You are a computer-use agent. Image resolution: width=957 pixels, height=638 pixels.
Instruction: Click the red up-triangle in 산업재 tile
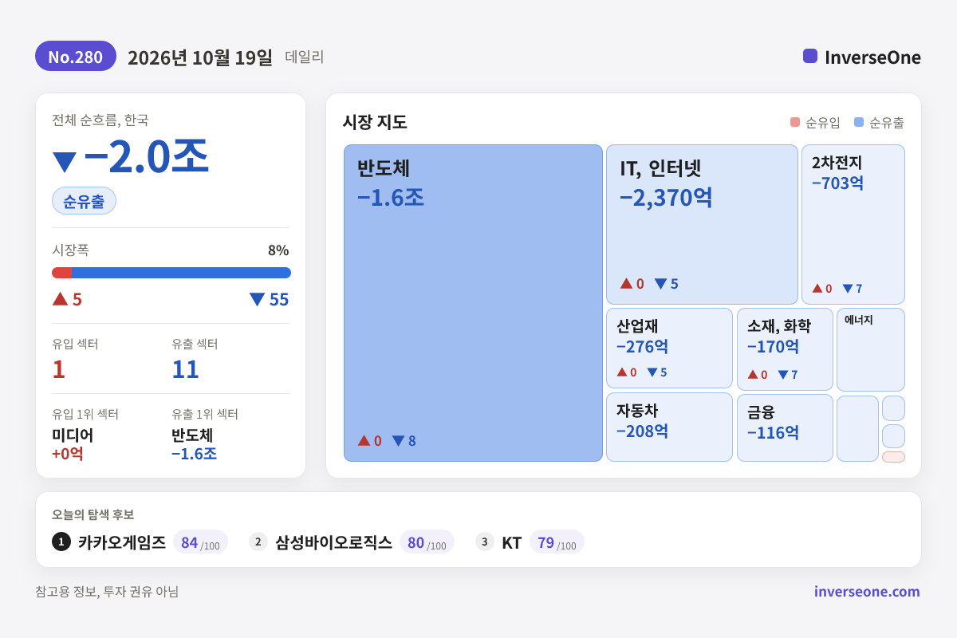tap(621, 372)
